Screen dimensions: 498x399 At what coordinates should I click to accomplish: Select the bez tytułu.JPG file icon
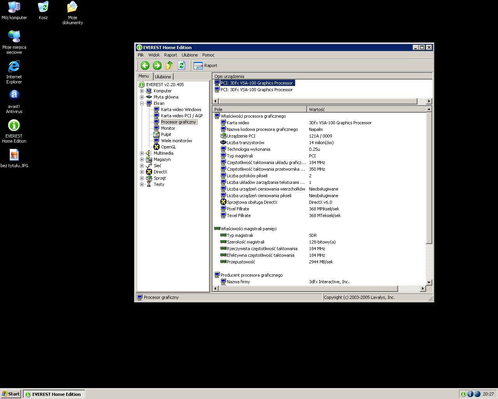click(x=14, y=159)
